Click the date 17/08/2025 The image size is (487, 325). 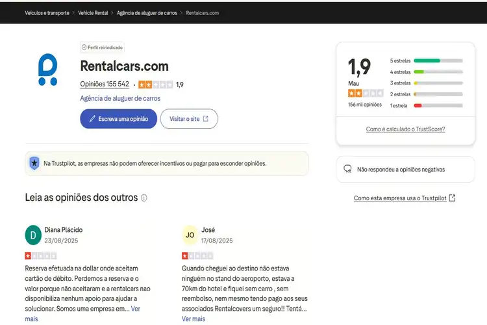pyautogui.click(x=217, y=240)
